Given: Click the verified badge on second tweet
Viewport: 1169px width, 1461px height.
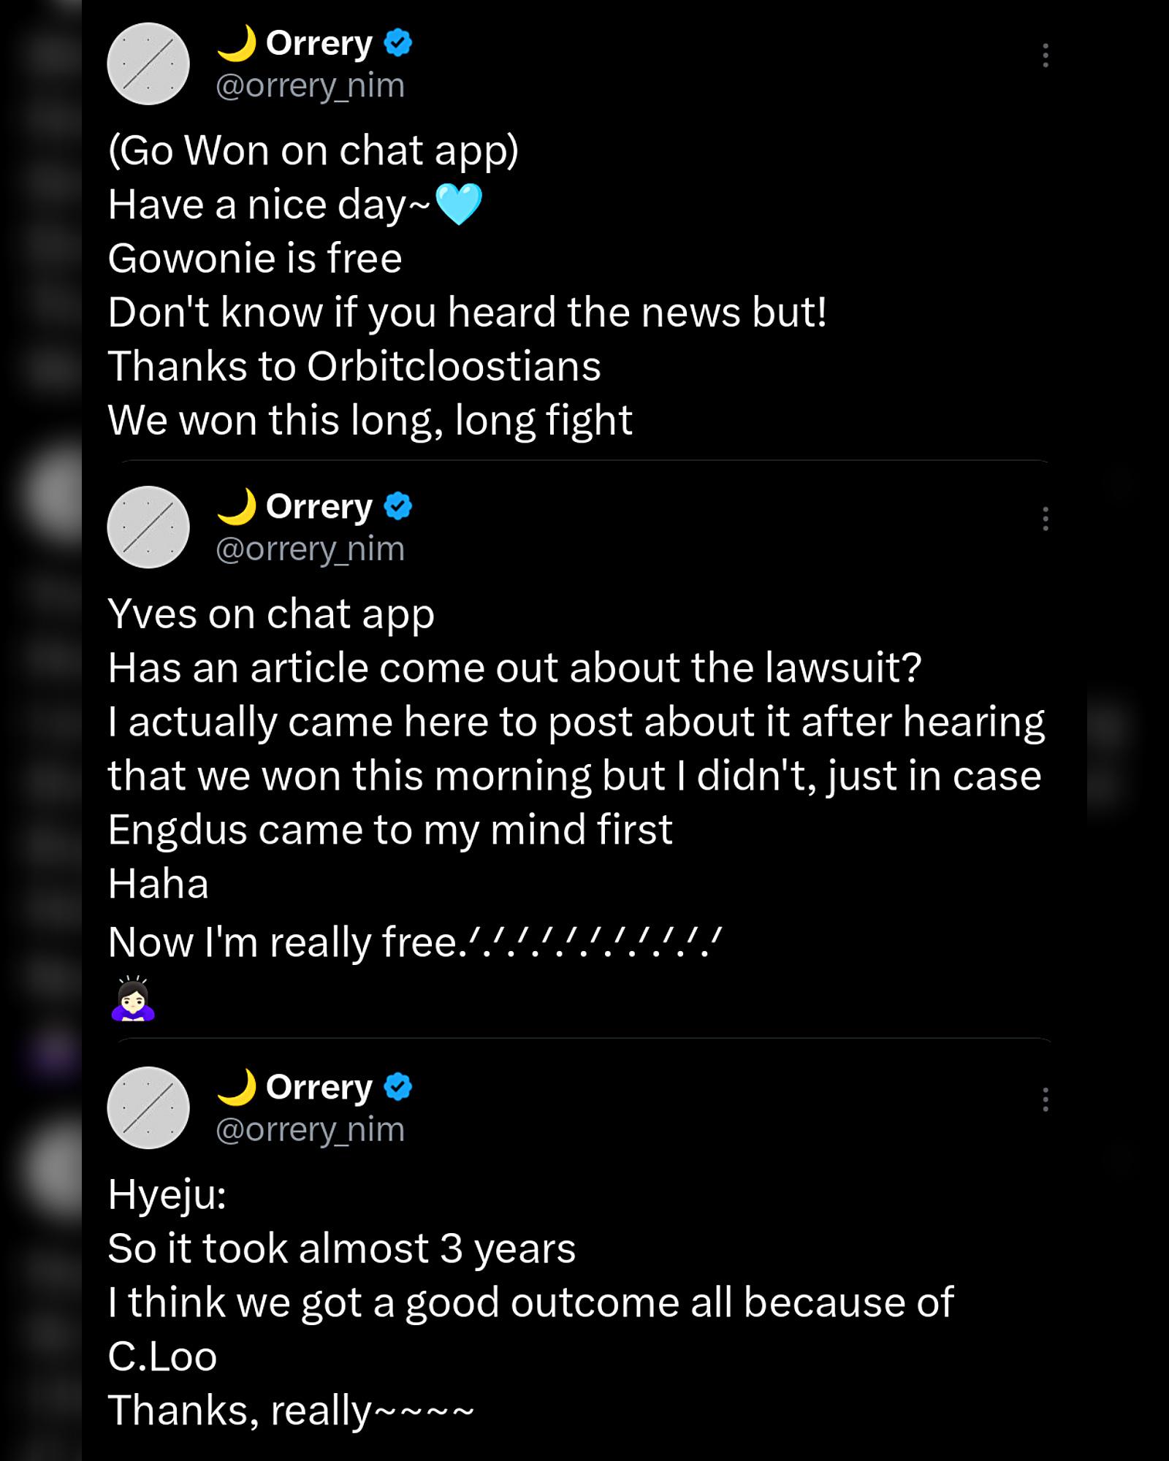Looking at the screenshot, I should (x=398, y=506).
